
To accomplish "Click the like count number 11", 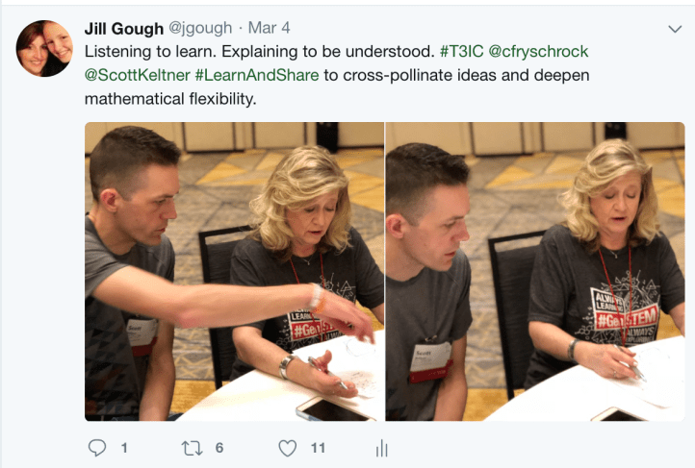I will (318, 448).
